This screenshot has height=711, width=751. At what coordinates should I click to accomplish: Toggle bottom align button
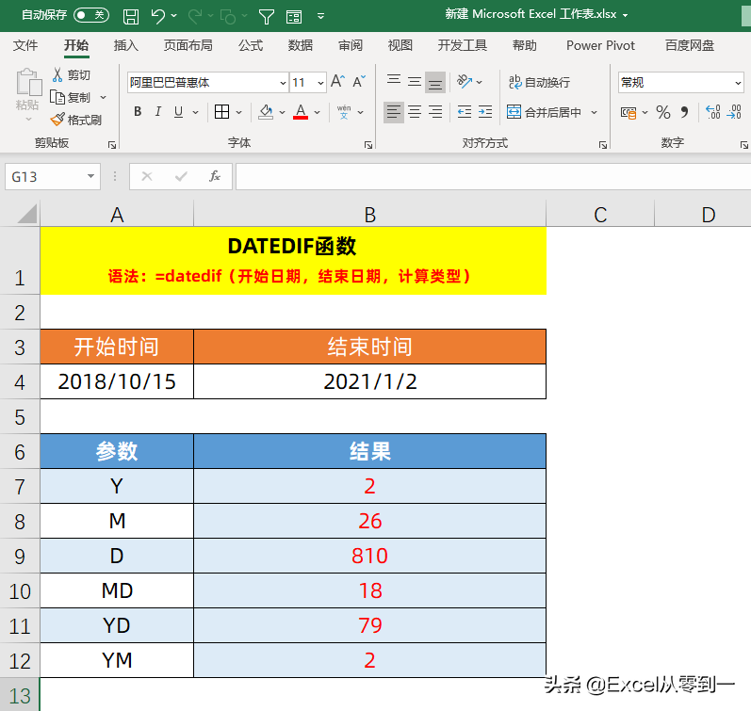coord(435,82)
